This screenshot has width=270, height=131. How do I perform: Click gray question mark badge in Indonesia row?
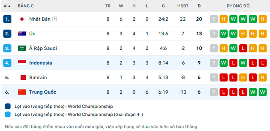click(x=214, y=63)
